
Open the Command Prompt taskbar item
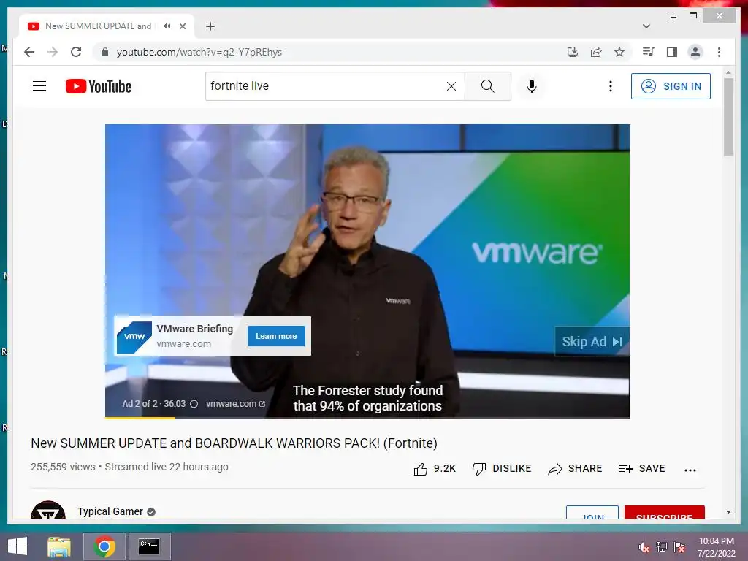point(149,546)
